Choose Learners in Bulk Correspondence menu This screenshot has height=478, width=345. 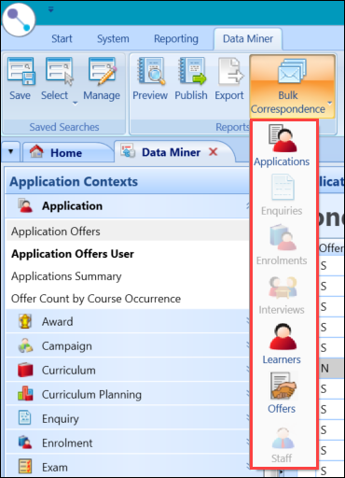(x=282, y=344)
